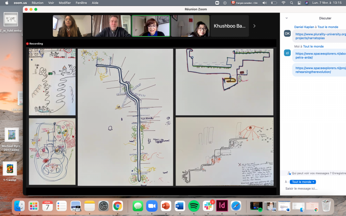Open Messages from the Dock

(x=138, y=206)
